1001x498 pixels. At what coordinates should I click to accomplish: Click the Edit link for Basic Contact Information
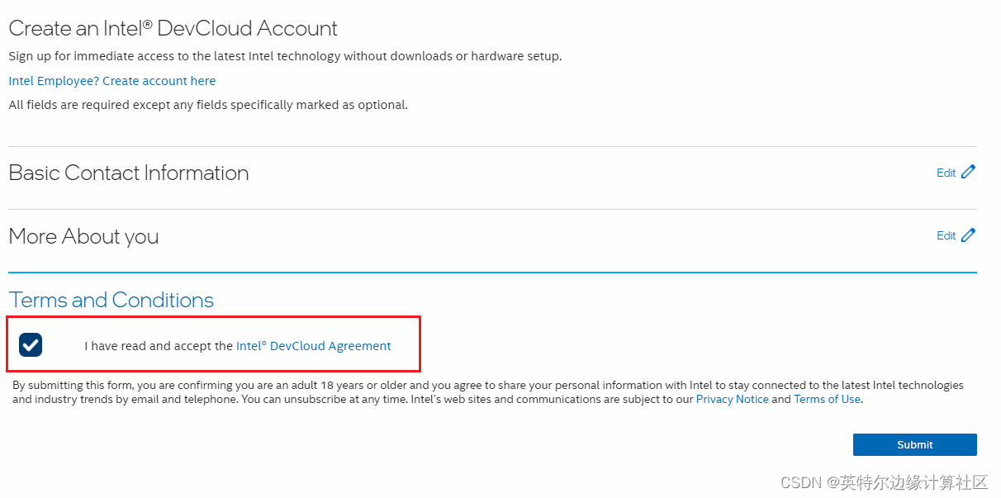946,173
